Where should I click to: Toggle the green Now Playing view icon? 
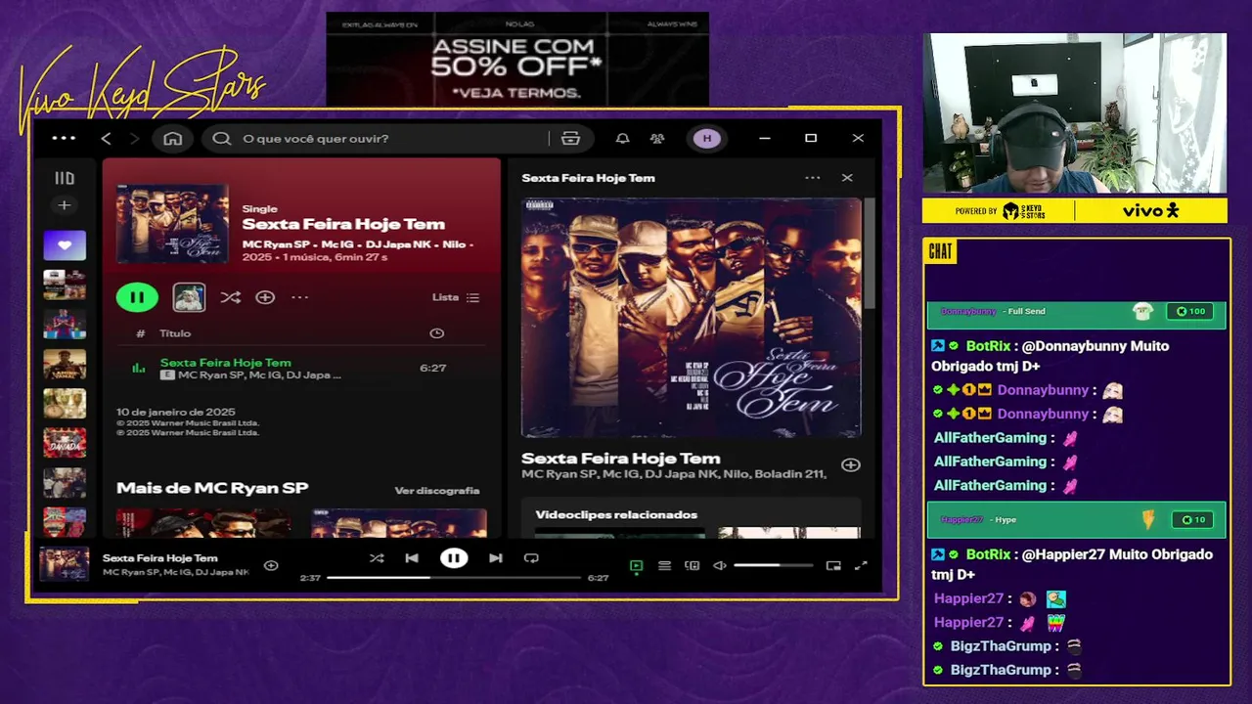click(637, 565)
